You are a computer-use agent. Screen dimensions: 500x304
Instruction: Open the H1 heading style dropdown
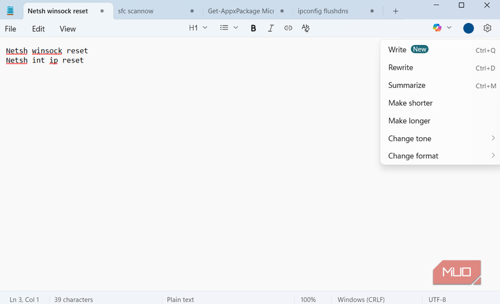coord(198,28)
